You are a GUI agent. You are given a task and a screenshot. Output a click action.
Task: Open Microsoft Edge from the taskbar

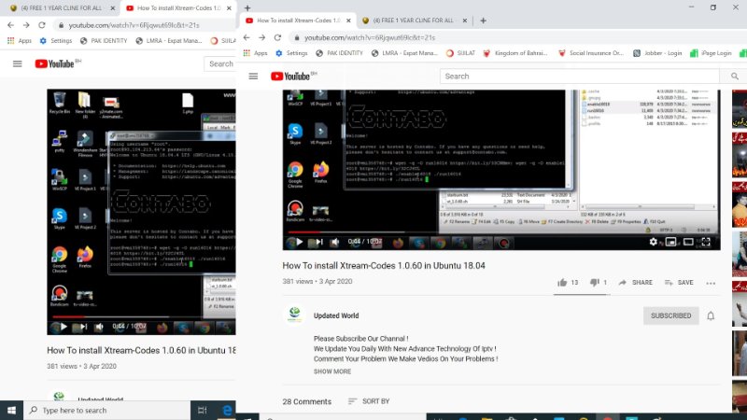(x=226, y=410)
